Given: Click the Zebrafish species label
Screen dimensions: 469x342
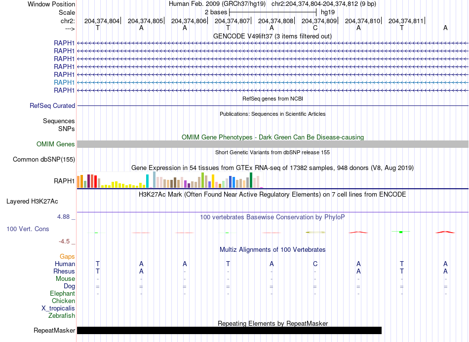Looking at the screenshot, I should (62, 316).
